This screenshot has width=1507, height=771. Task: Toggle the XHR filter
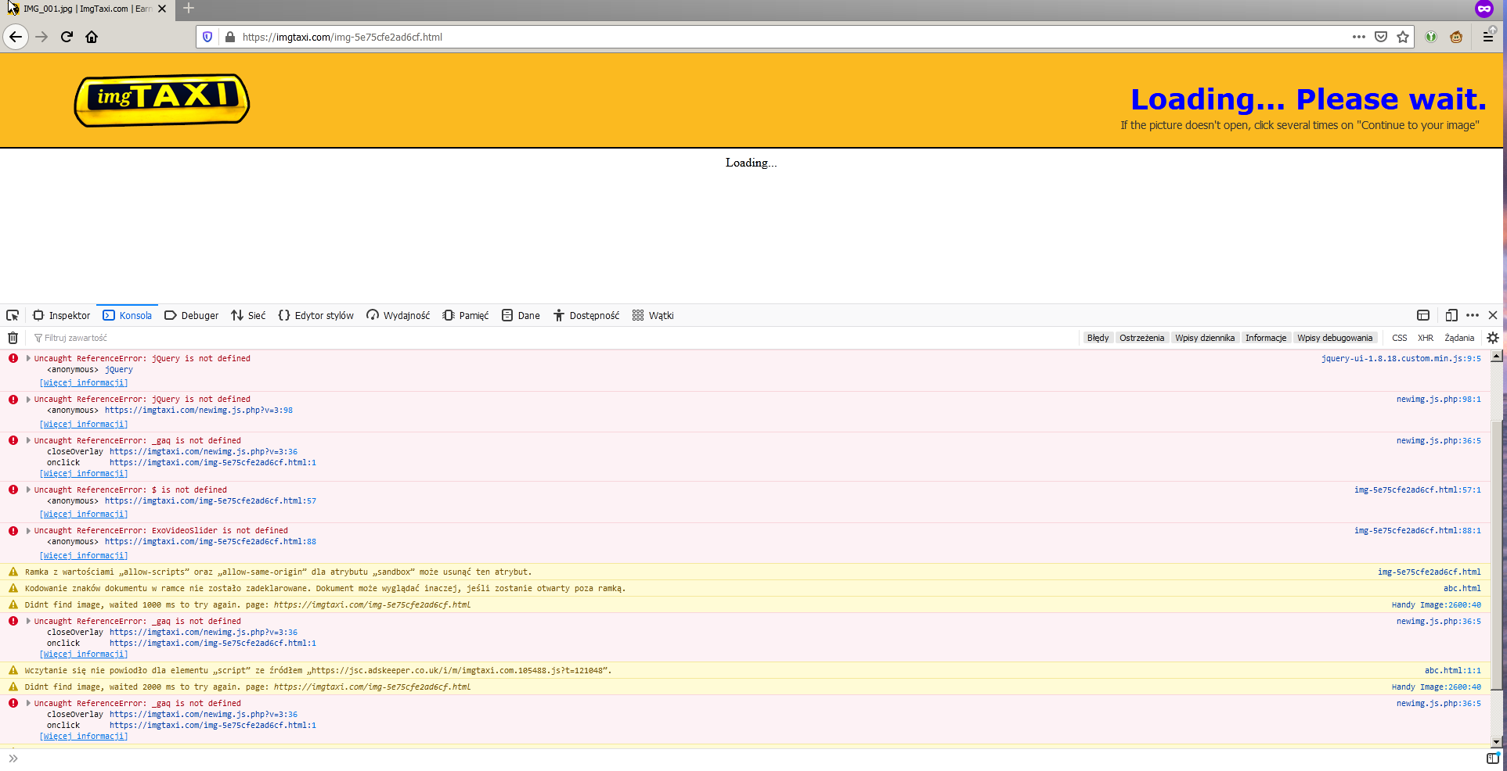point(1426,338)
